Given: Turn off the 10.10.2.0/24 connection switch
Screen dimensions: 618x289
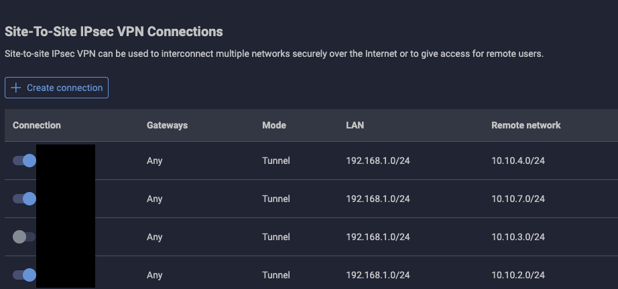Looking at the screenshot, I should tap(24, 274).
